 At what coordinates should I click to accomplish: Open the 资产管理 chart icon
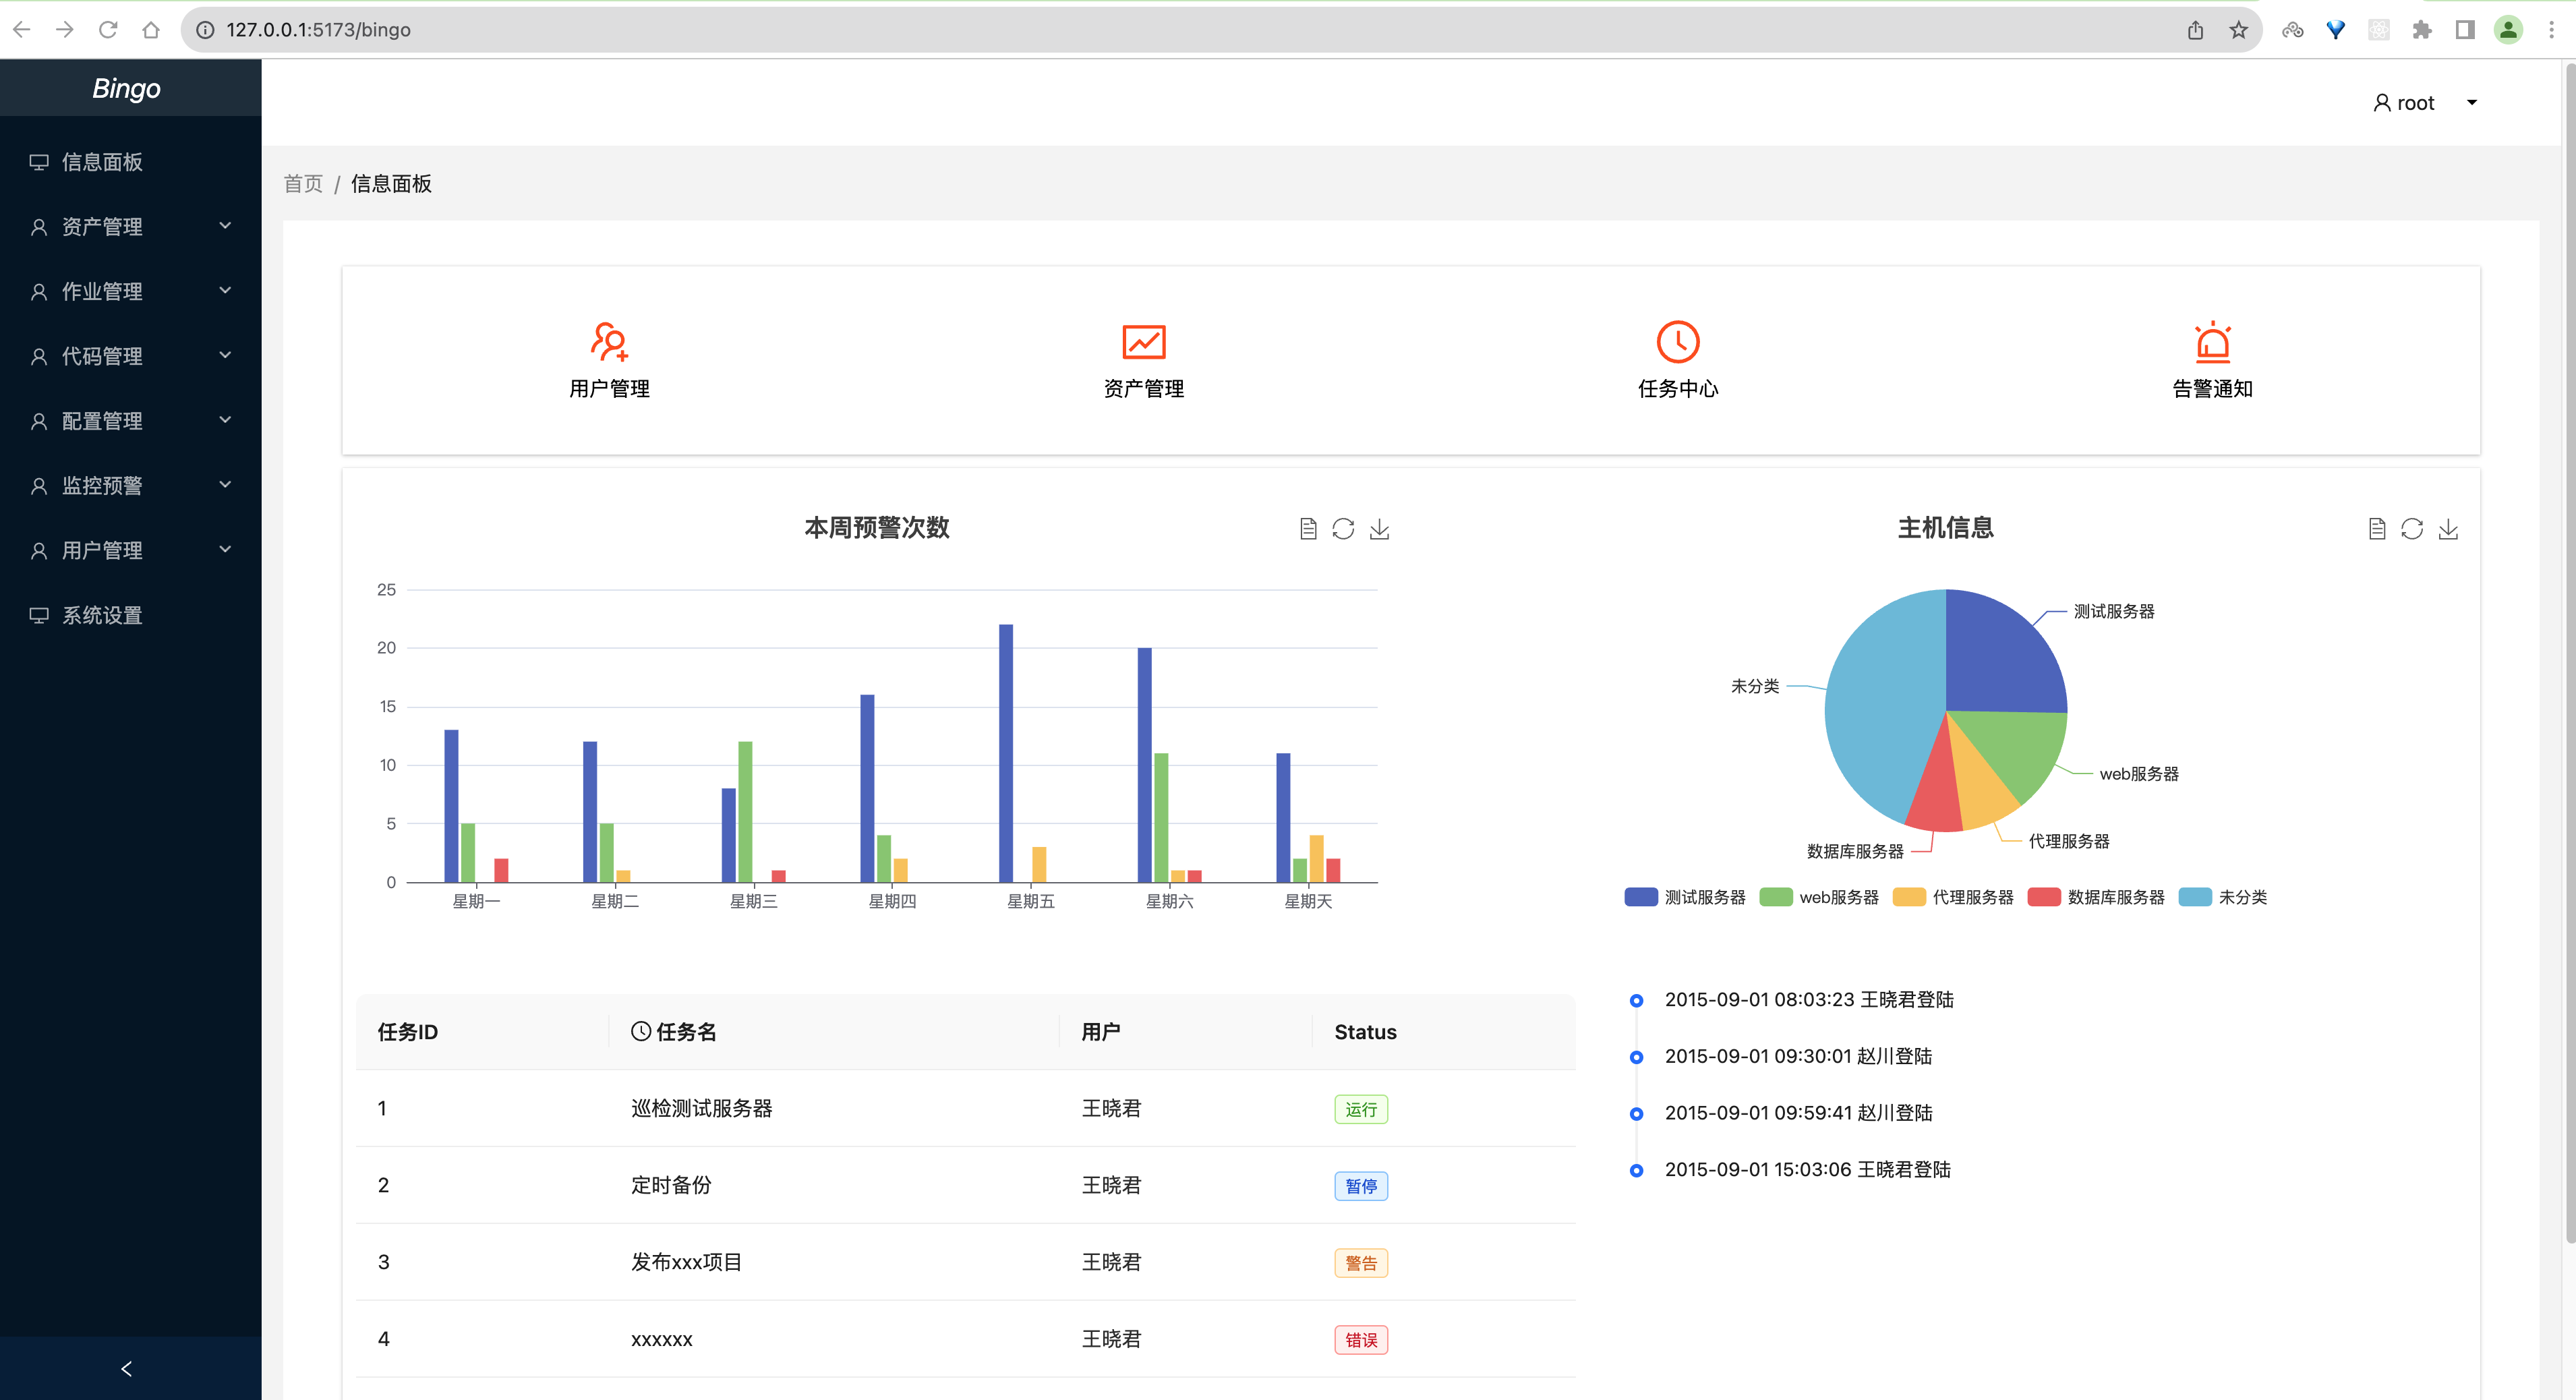[1143, 342]
